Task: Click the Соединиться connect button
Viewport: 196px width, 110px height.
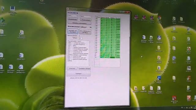Action: pos(73,19)
